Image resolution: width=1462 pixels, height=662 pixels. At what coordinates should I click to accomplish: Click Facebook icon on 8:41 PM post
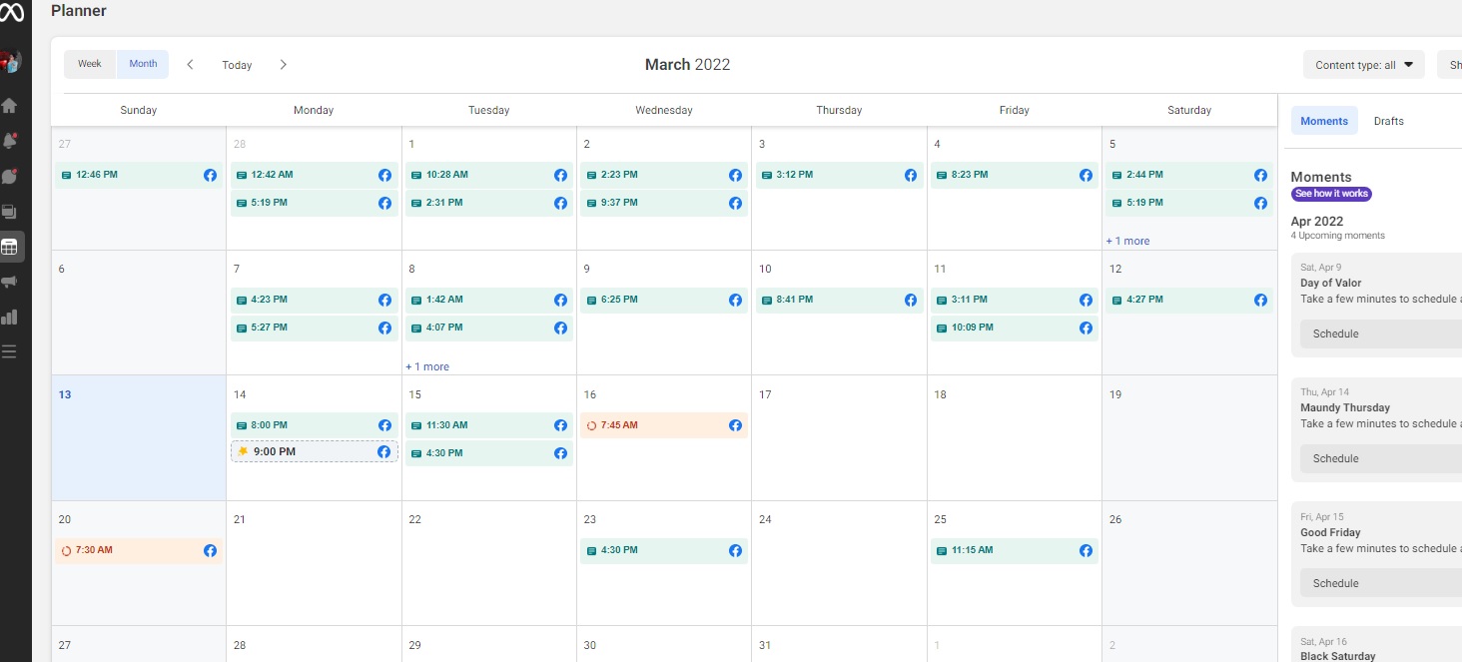click(911, 300)
